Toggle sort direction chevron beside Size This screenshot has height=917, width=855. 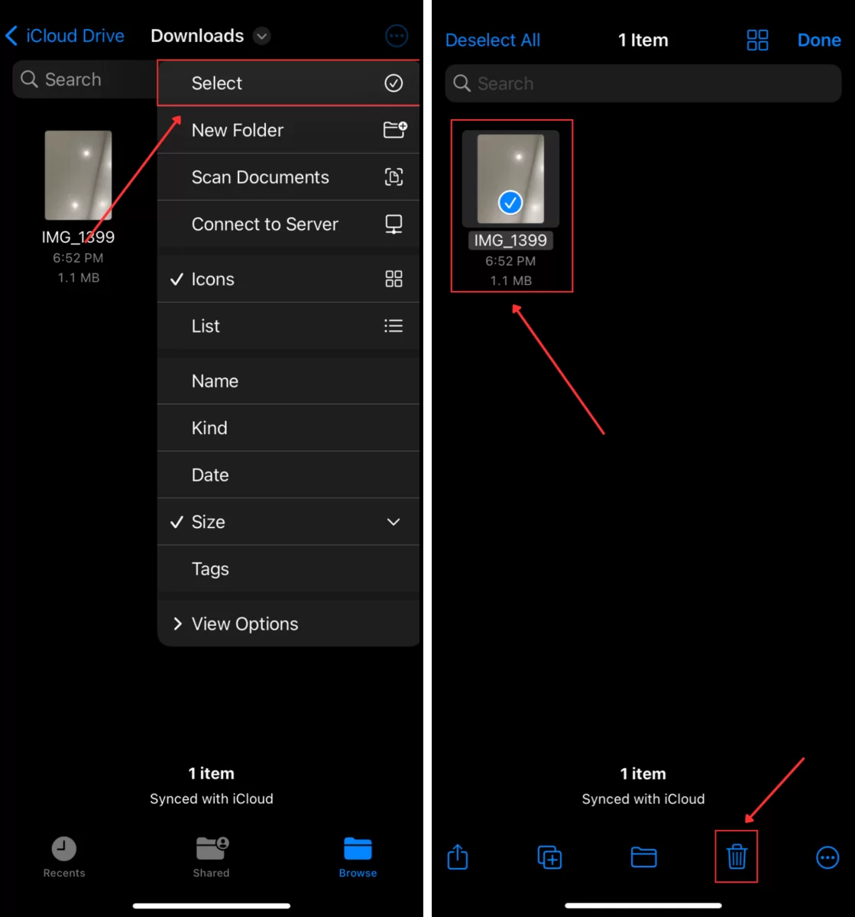click(x=393, y=522)
